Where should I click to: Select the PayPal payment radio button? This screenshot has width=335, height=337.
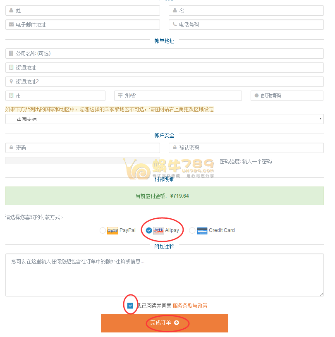(103, 230)
